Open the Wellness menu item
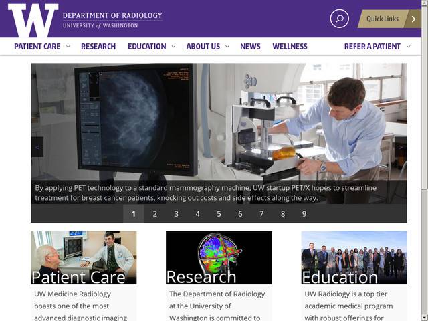 [290, 46]
